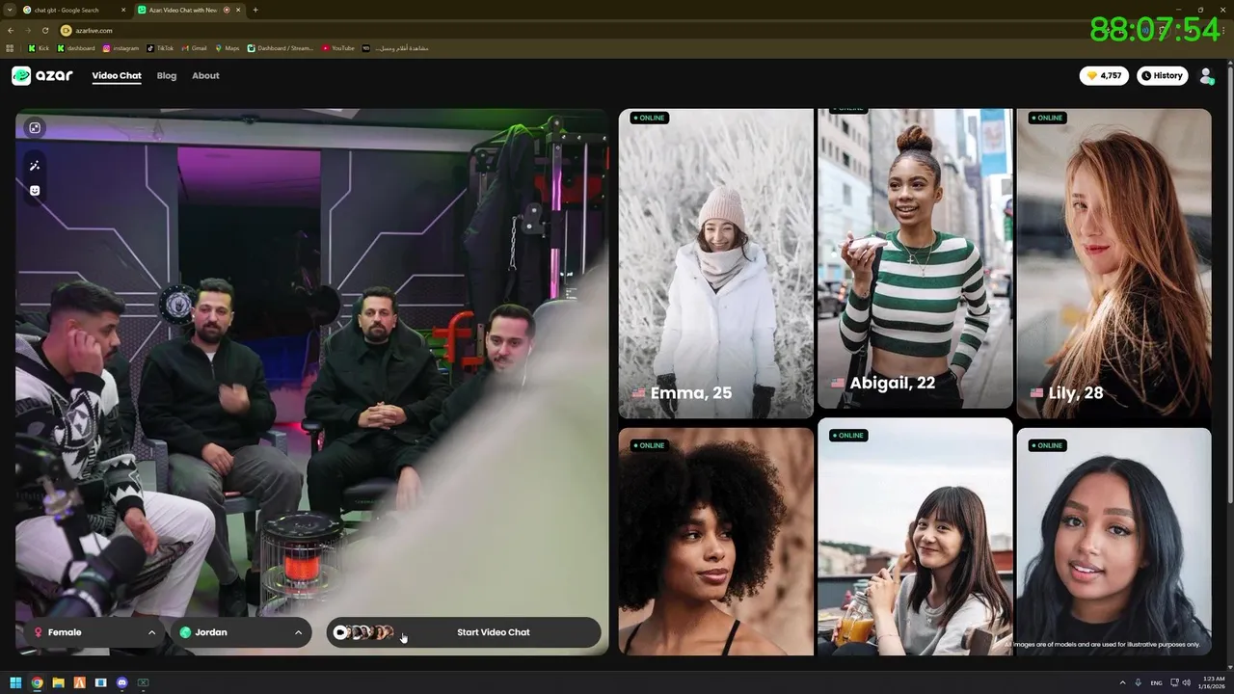
Task: Open the ENG language indicator
Action: 1156,682
